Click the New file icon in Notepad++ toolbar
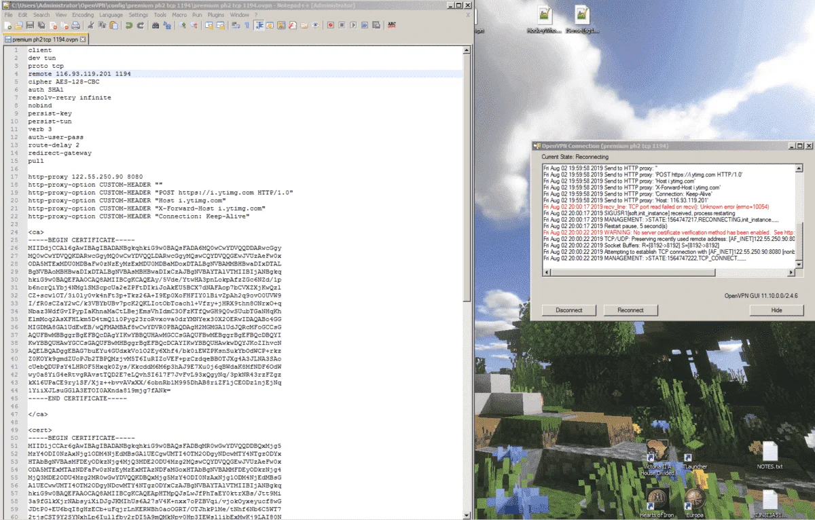 pos(7,25)
